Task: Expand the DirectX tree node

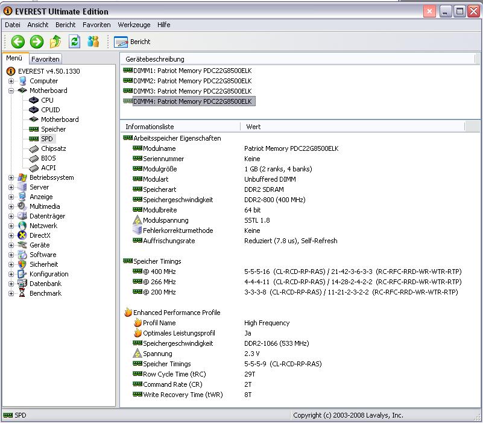Action: (x=11, y=235)
